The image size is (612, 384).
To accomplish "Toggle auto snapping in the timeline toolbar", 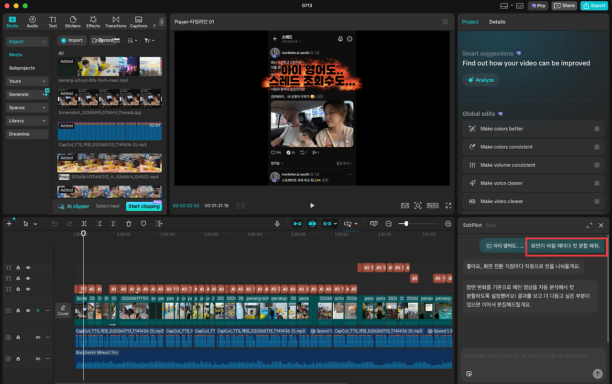I will pos(312,224).
